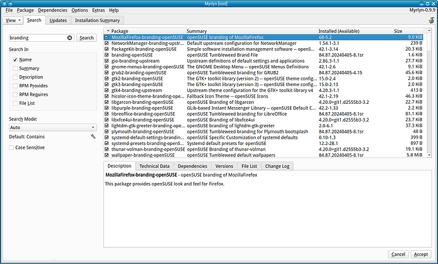Click the pencil icon beside Default: Contains

[93, 137]
